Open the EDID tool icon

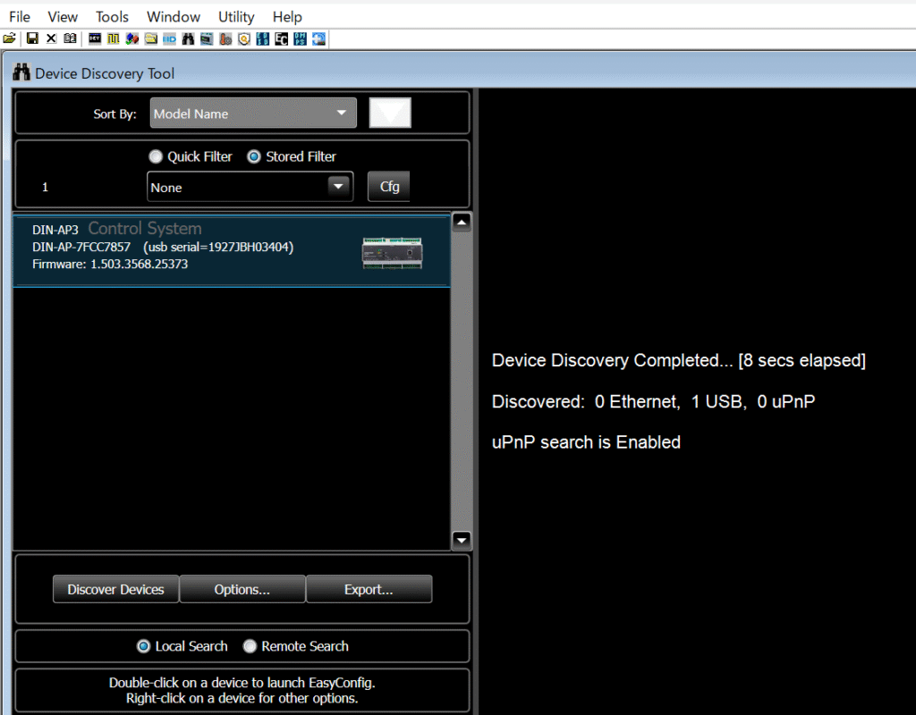click(x=263, y=38)
